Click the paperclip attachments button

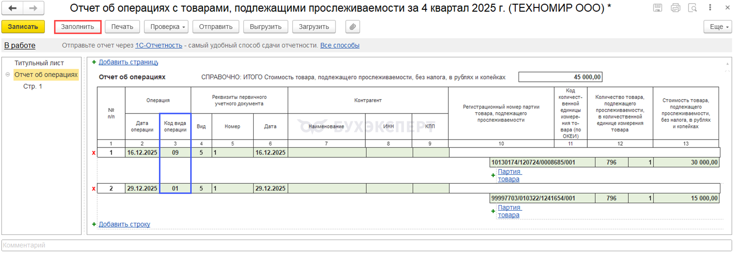353,27
